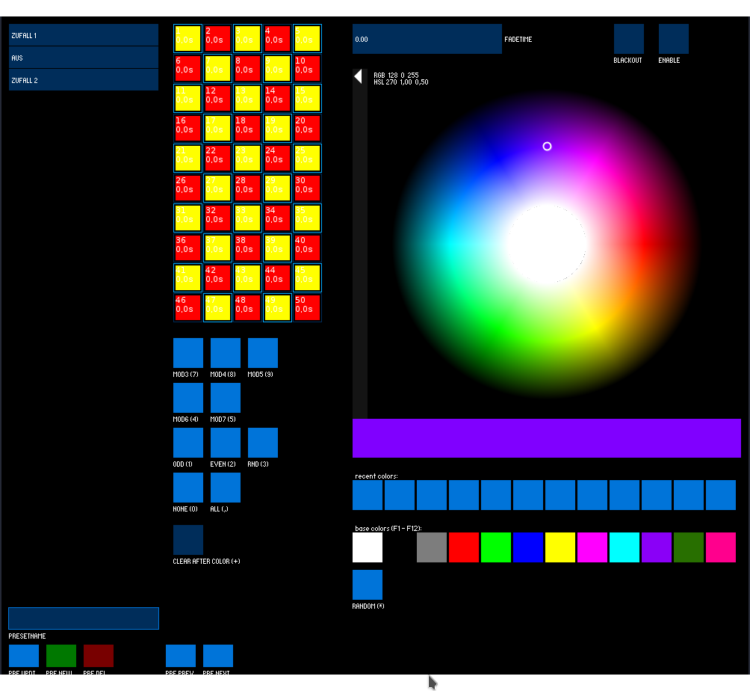Screen dimensions: 750x691
Task: Choose the magenta base color swatch
Action: (592, 547)
